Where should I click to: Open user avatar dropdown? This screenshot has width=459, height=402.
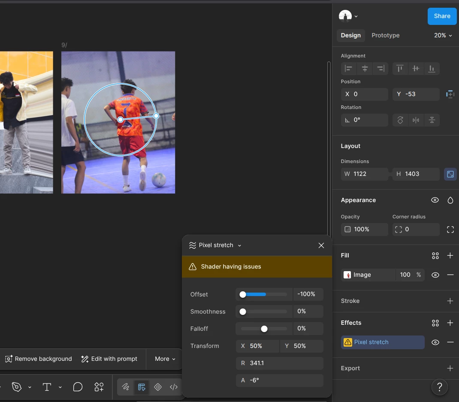click(x=348, y=16)
